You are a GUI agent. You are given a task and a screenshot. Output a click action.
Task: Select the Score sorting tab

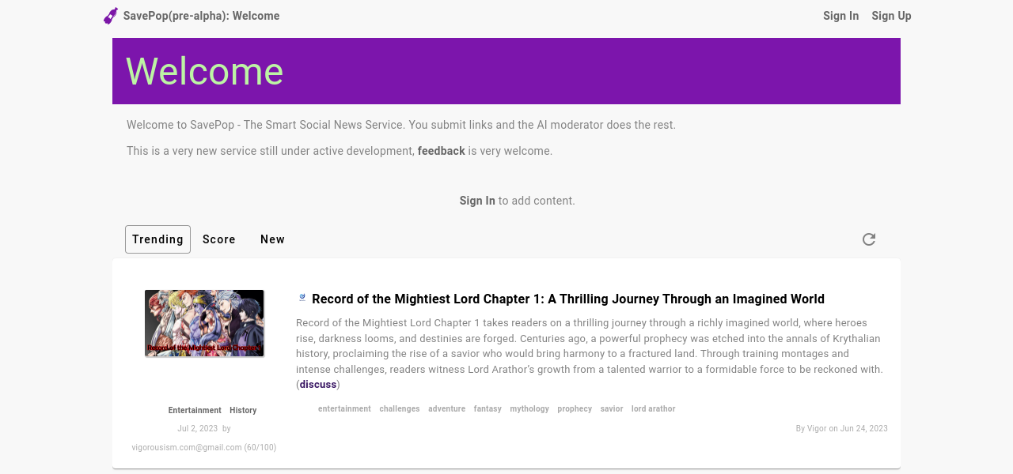pos(219,239)
